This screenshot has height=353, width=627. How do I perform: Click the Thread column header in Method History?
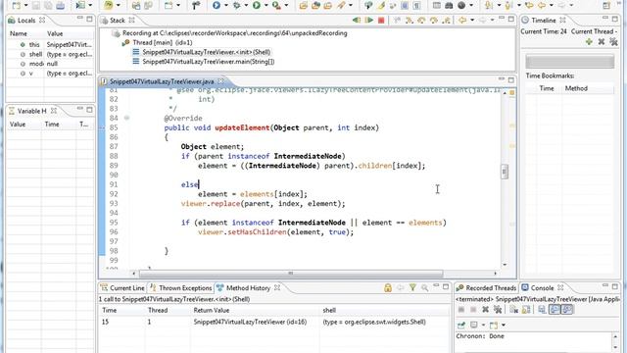(168, 310)
